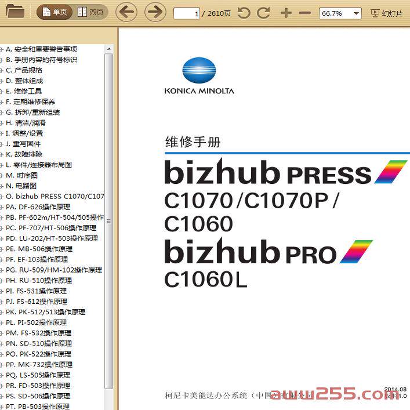Open bookmark I. 调整/设置
410x410 pixels.
tap(24, 133)
